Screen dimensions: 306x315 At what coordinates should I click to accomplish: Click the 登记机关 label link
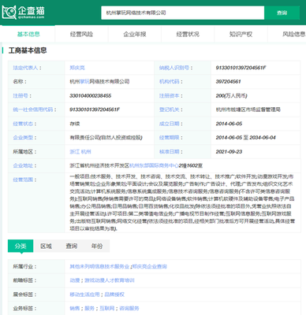click(x=169, y=109)
